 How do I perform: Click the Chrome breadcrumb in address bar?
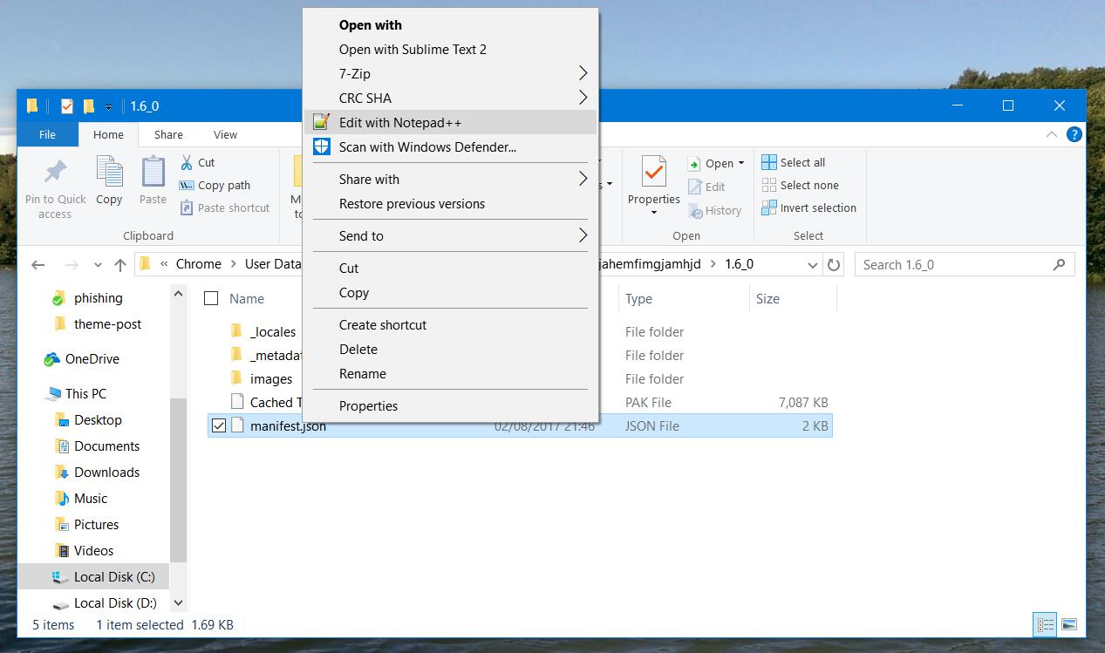[x=199, y=264]
